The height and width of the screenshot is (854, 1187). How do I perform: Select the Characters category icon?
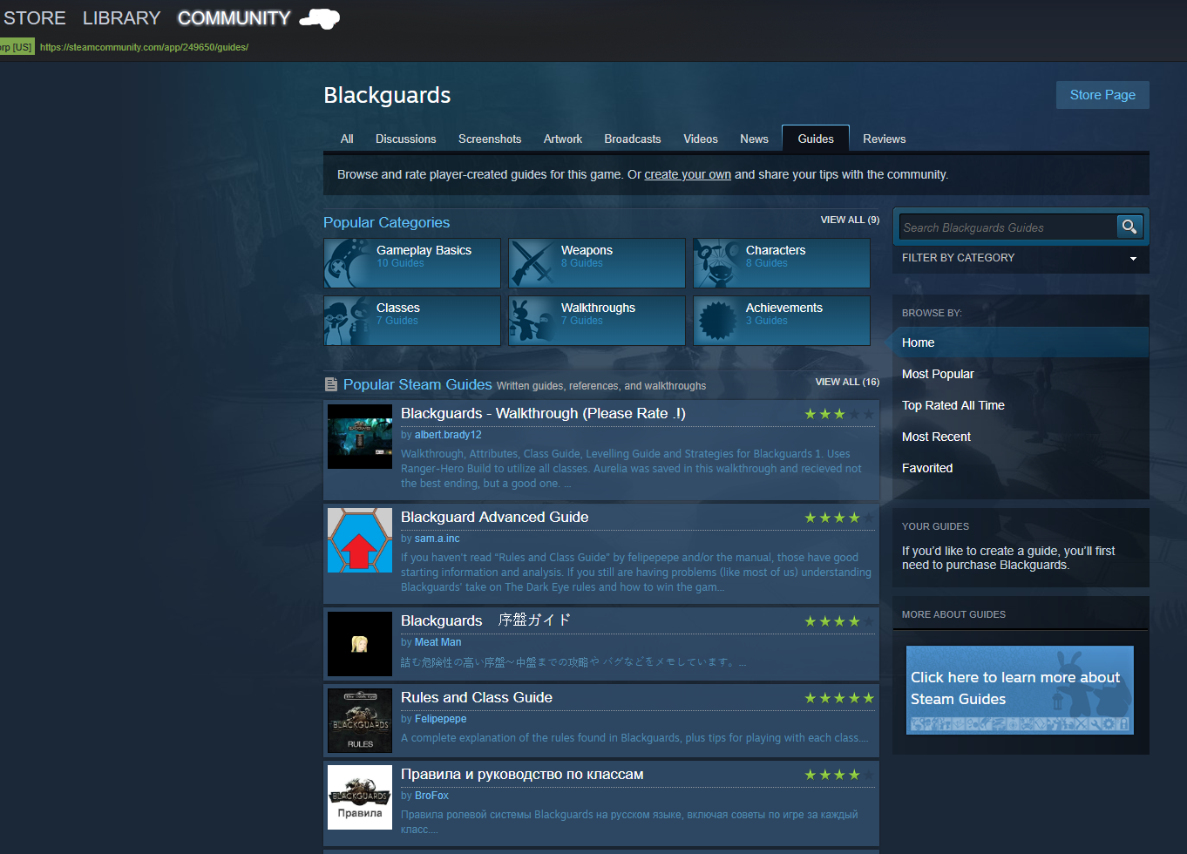[717, 263]
